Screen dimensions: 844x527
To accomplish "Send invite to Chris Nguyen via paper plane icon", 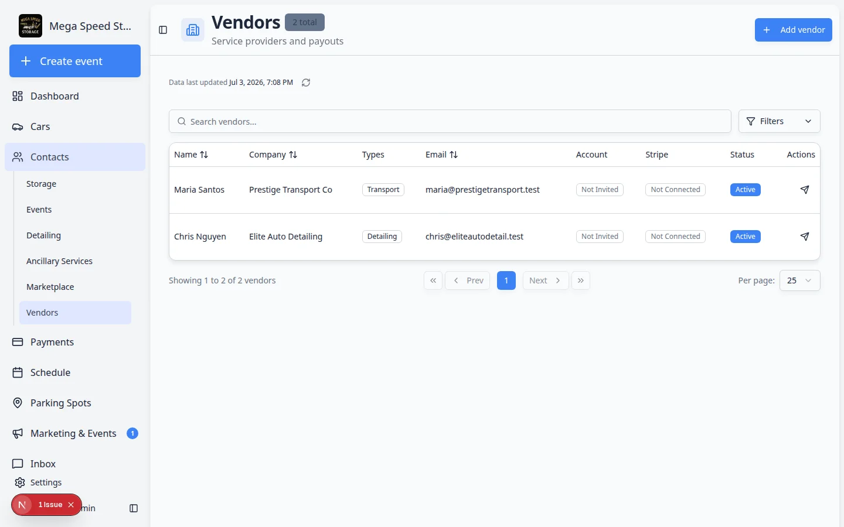I will pos(805,237).
